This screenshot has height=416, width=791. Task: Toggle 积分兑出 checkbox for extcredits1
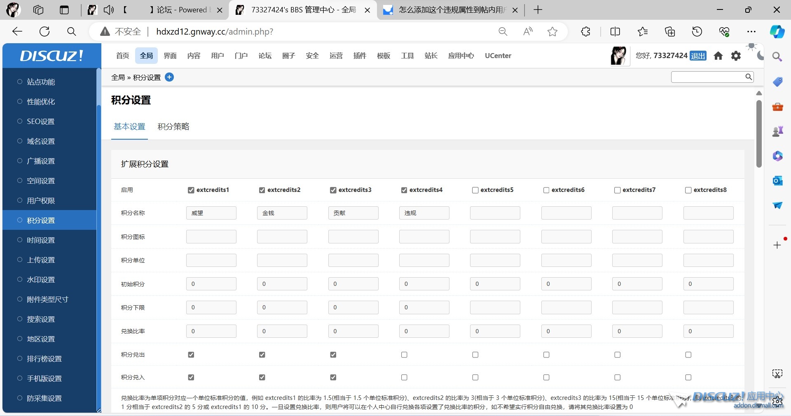click(x=191, y=355)
